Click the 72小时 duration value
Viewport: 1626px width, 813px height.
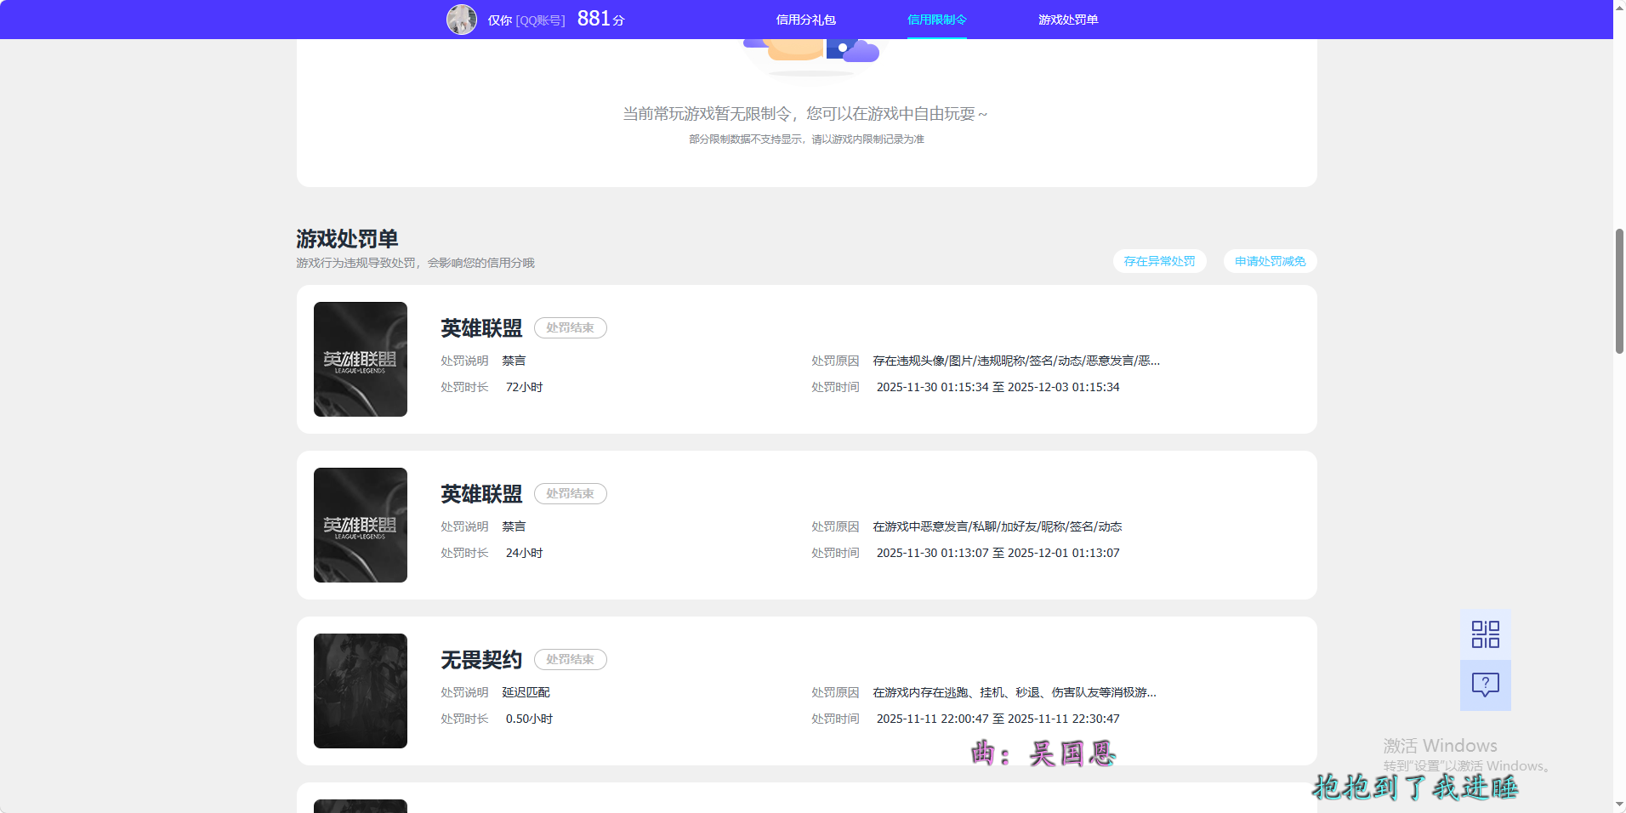(x=524, y=387)
